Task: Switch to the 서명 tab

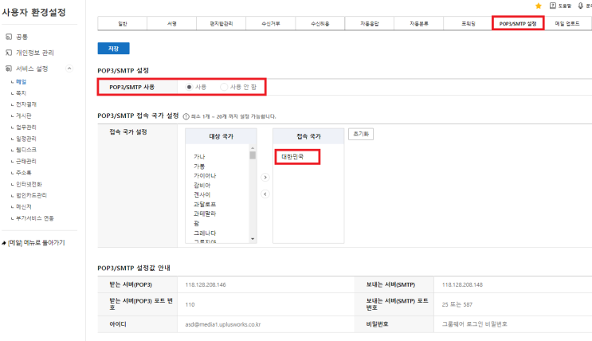Action: click(x=172, y=23)
